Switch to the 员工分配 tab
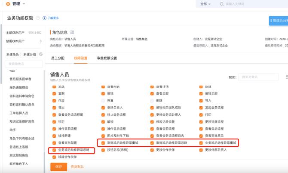The width and height of the screenshot is (288, 173). pyautogui.click(x=58, y=58)
